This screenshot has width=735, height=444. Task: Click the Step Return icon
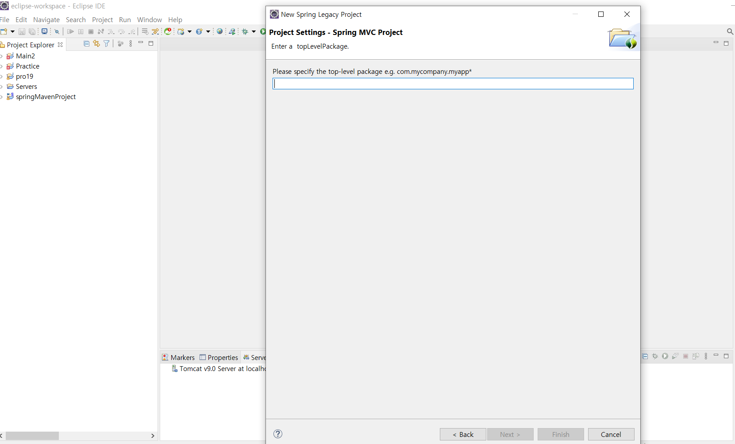(132, 31)
